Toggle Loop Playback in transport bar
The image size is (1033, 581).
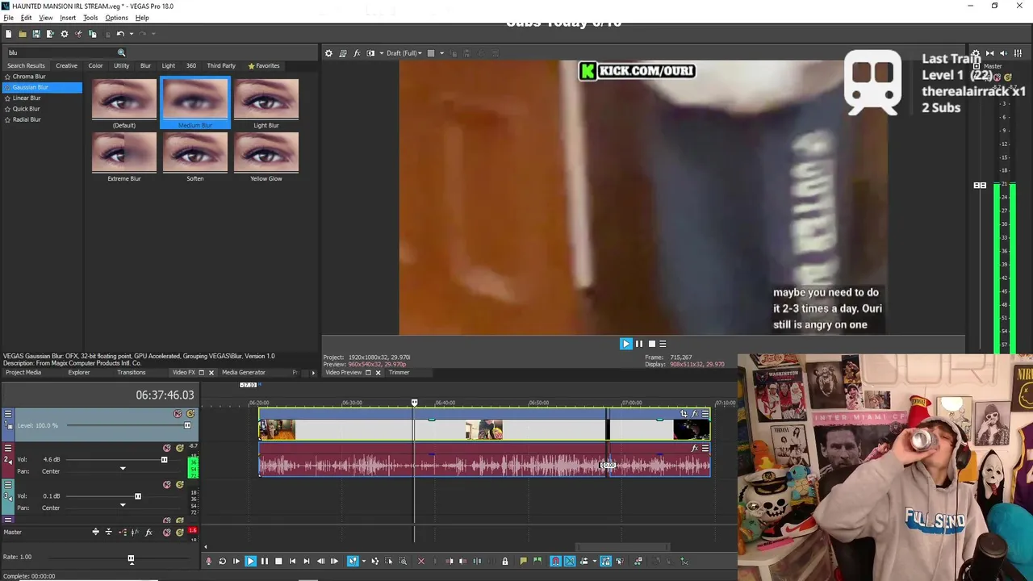222,561
